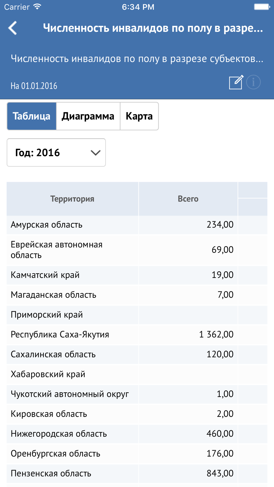The height and width of the screenshot is (487, 274).
Task: Switch to the Карта tab
Action: 139,116
